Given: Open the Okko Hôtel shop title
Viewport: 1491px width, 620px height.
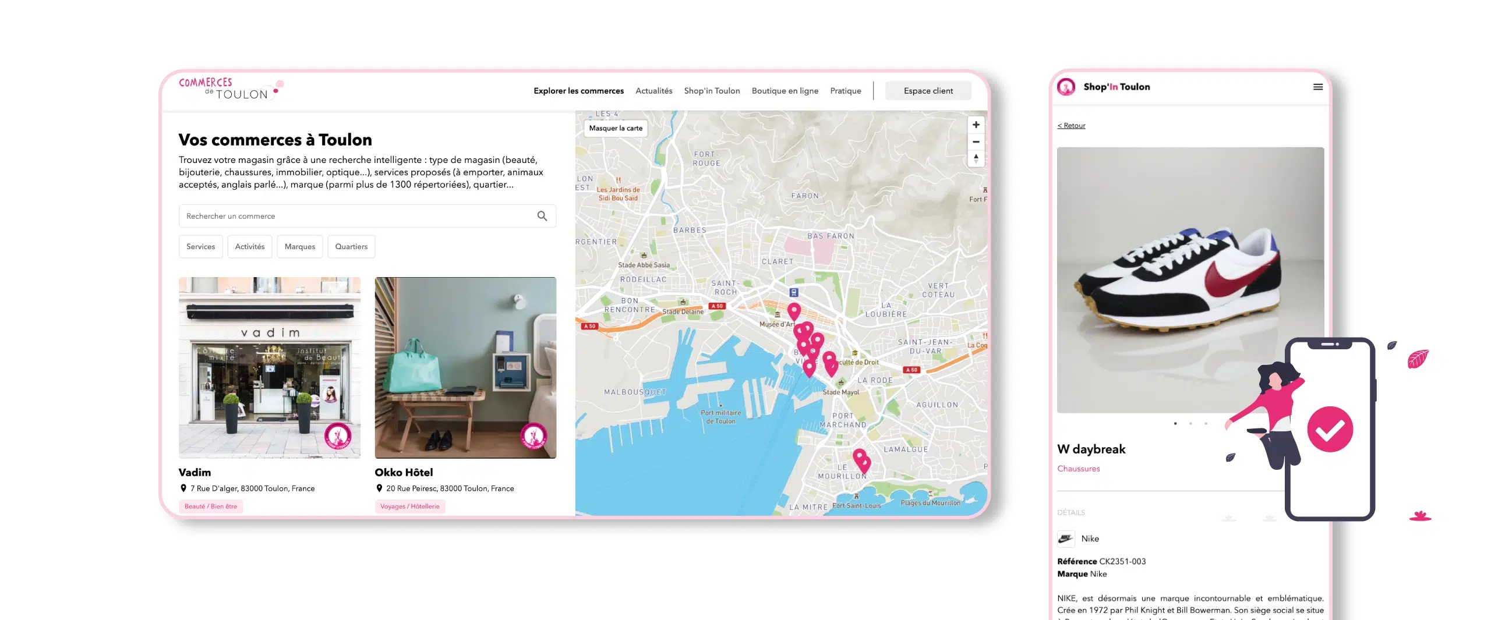Looking at the screenshot, I should (404, 472).
